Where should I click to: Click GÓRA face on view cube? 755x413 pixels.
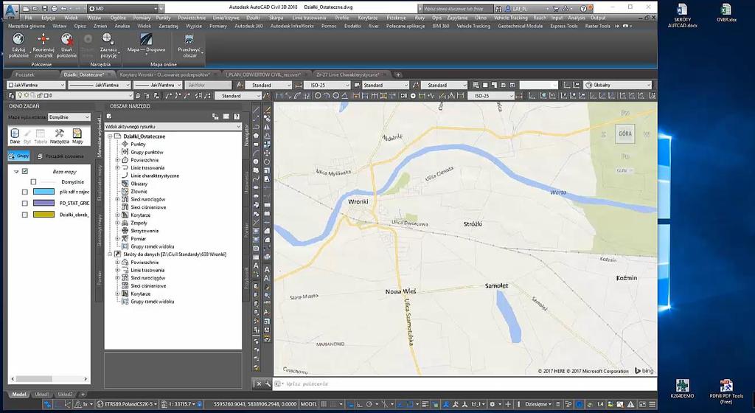click(624, 133)
